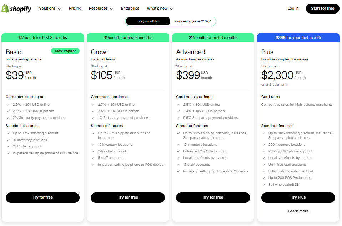Click Try for free under the Advanced plan

point(213,197)
